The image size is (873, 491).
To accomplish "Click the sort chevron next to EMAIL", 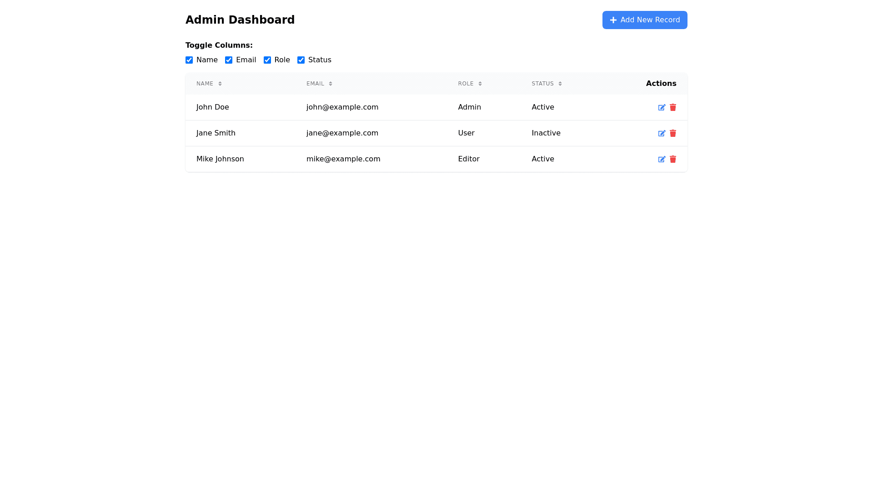I will (330, 84).
